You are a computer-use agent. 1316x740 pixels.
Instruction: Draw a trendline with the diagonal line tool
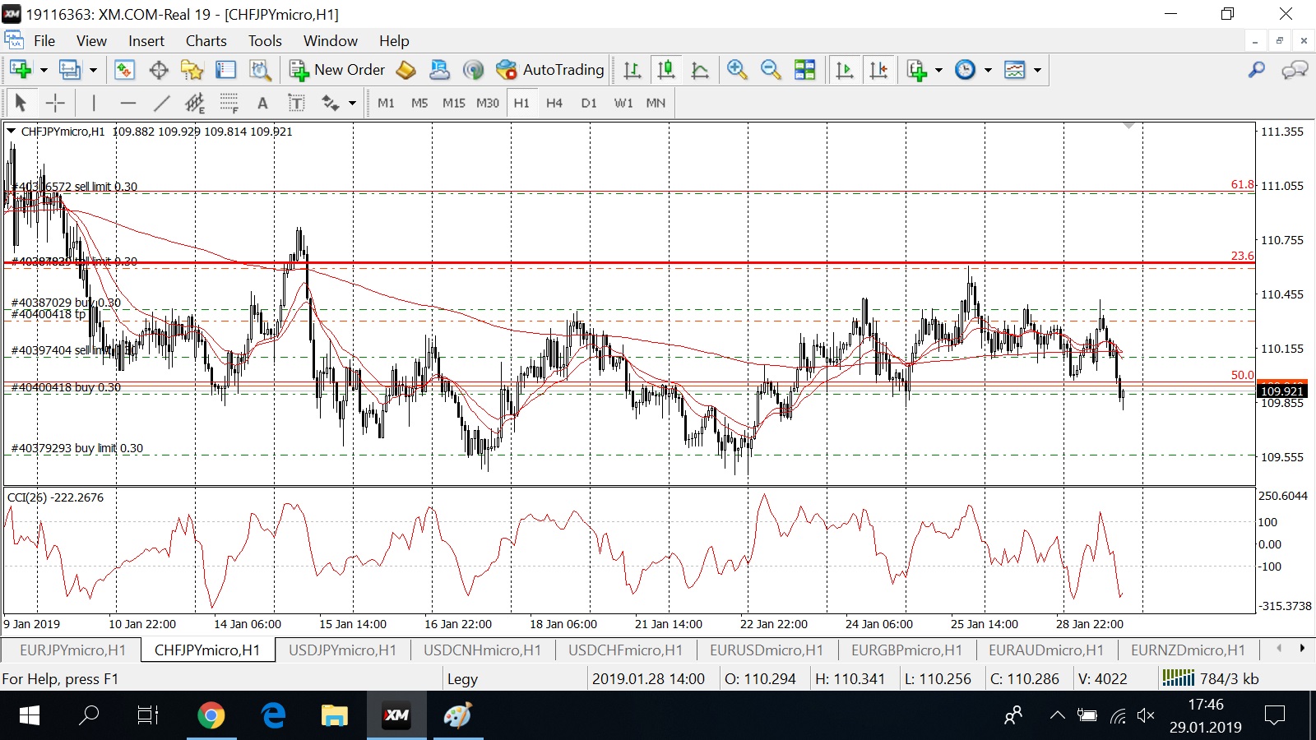[x=161, y=103]
